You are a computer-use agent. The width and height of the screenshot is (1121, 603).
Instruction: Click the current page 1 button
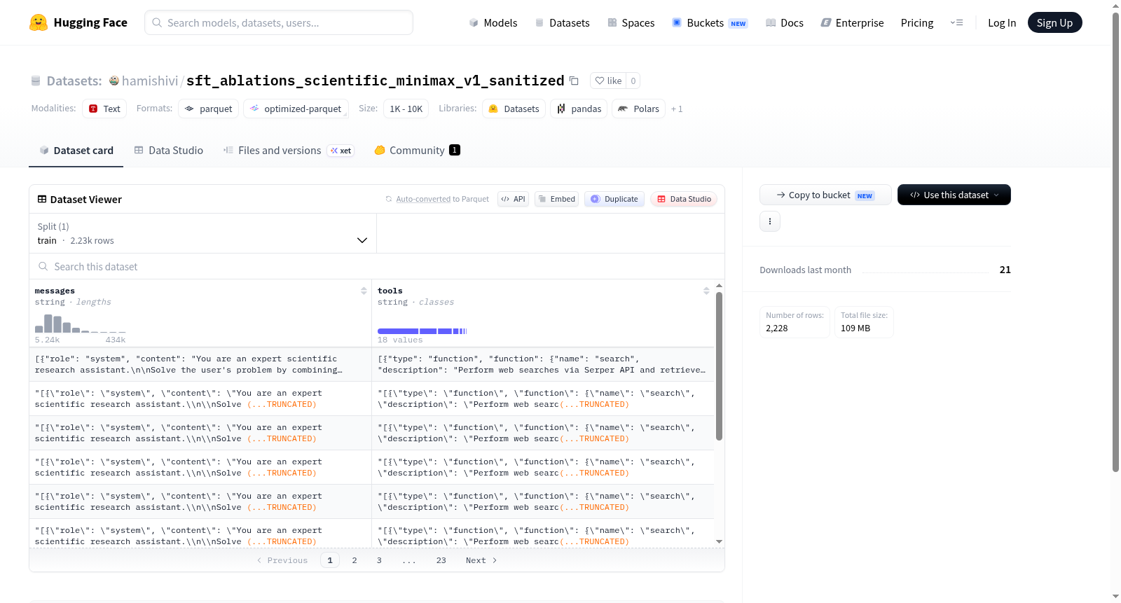click(330, 560)
